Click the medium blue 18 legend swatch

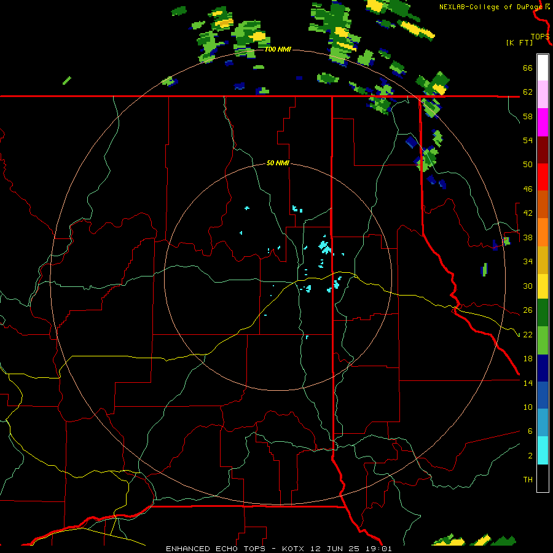543,395
